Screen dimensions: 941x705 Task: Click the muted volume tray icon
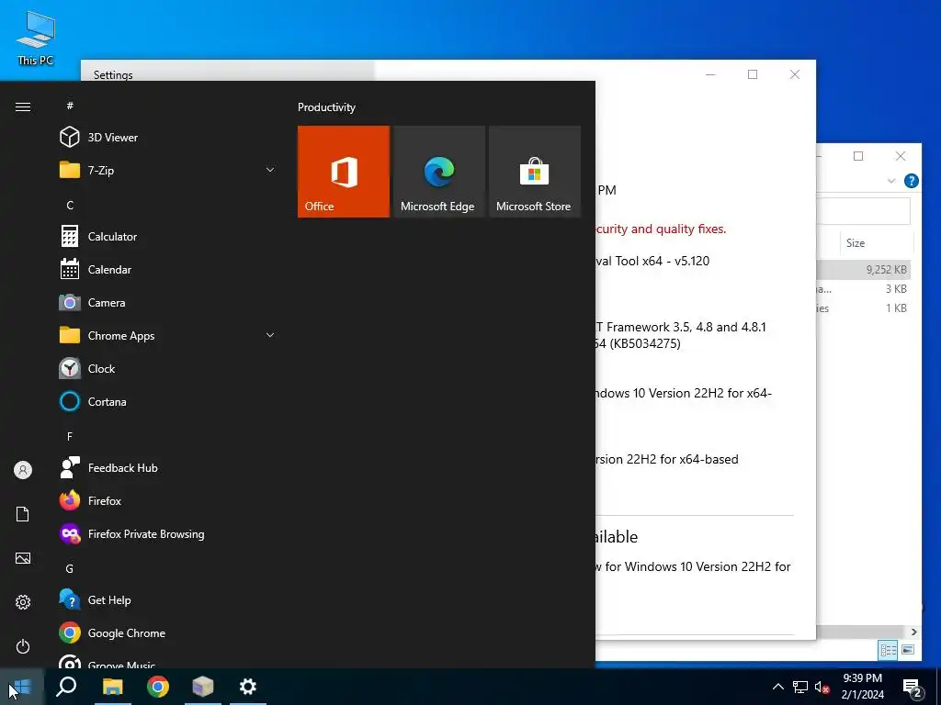pyautogui.click(x=822, y=687)
